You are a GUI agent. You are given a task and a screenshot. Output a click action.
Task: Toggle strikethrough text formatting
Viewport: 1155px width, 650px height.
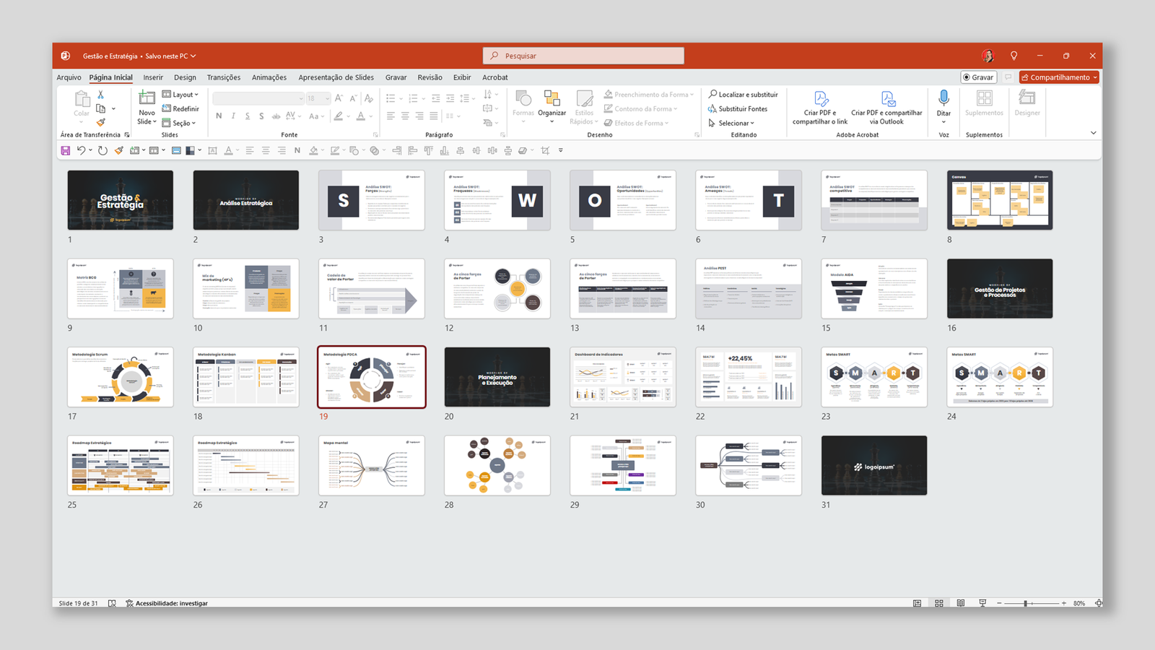(x=276, y=116)
